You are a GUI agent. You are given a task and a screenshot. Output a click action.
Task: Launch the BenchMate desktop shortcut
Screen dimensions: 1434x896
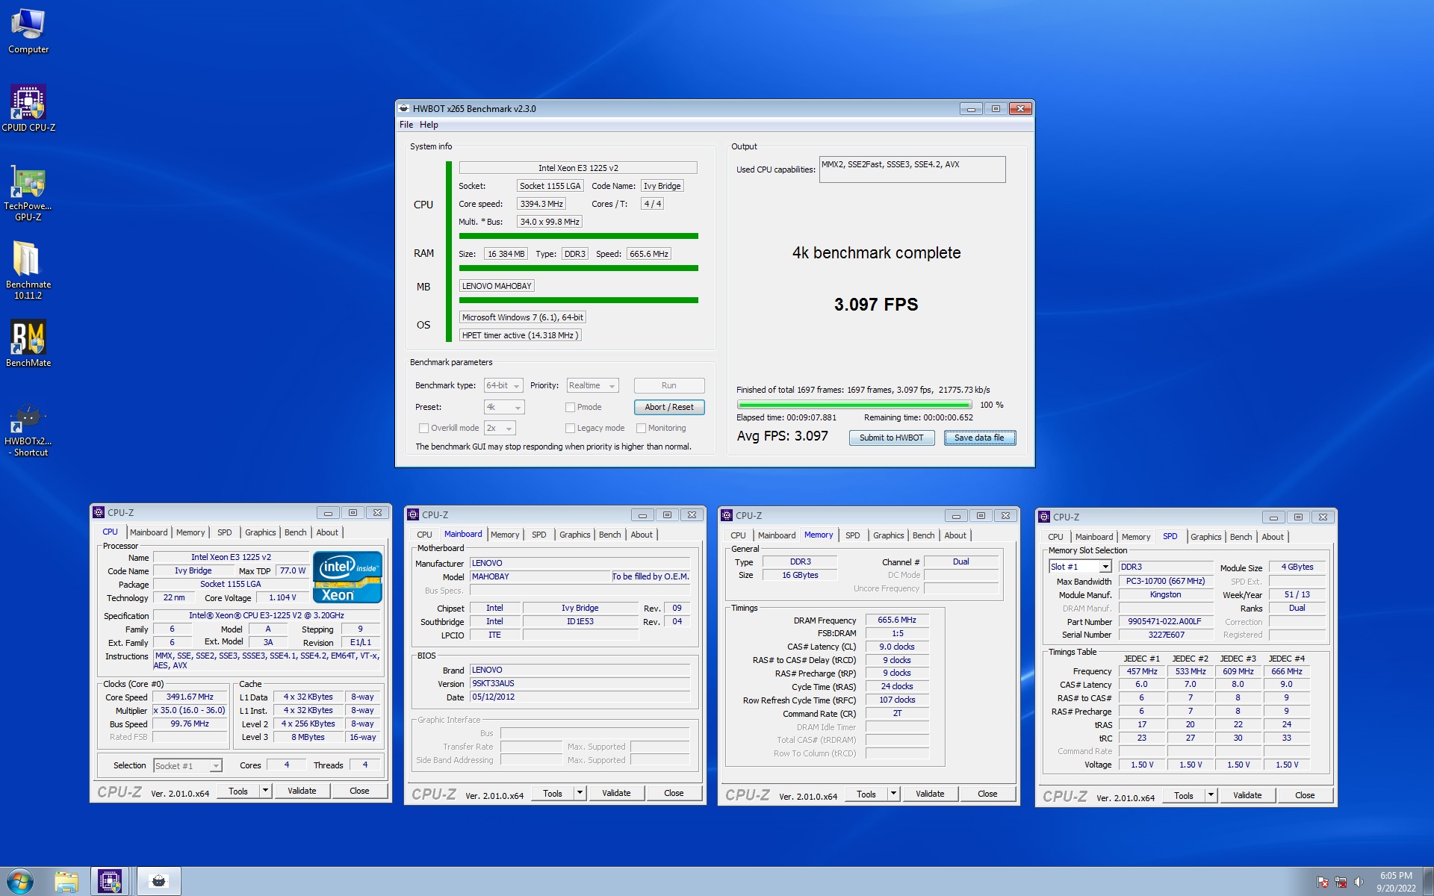(28, 343)
